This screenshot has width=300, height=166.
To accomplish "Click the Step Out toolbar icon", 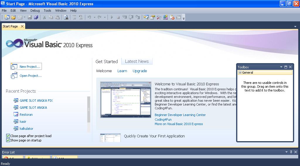I will click(138, 17).
